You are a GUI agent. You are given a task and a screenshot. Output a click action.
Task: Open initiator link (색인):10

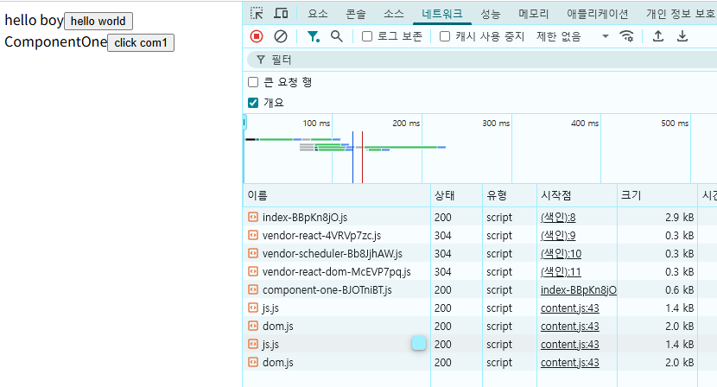click(x=561, y=253)
